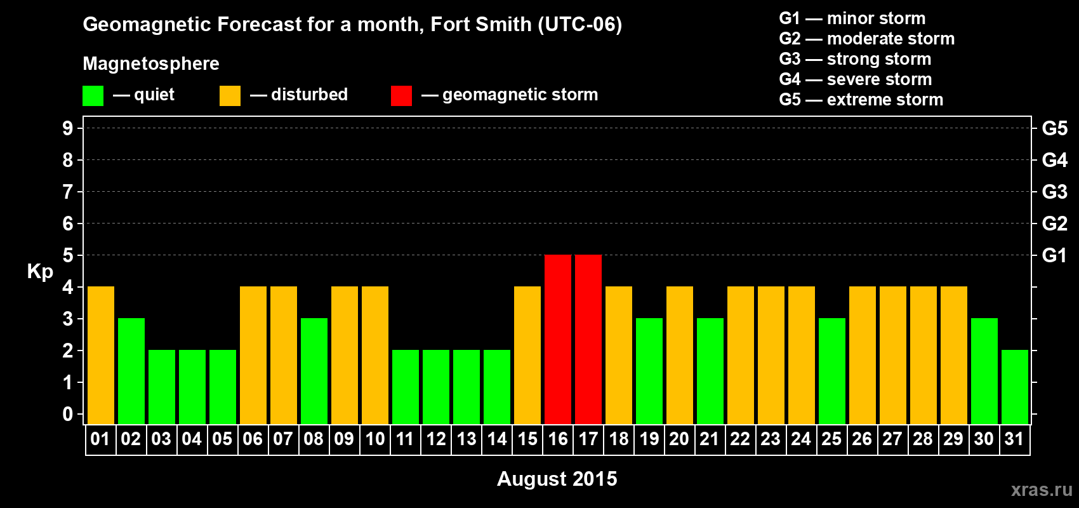The height and width of the screenshot is (508, 1079).
Task: Select the orange bar for day 24
Action: pyautogui.click(x=802, y=356)
